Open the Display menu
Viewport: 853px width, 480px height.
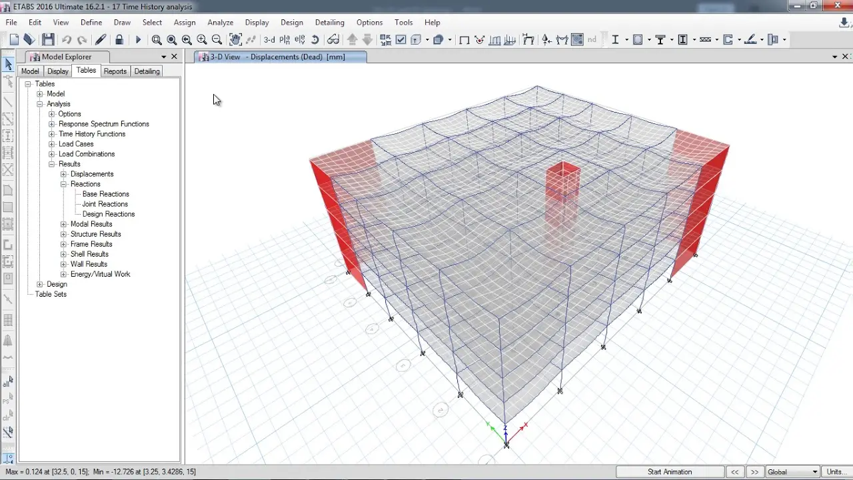[257, 22]
